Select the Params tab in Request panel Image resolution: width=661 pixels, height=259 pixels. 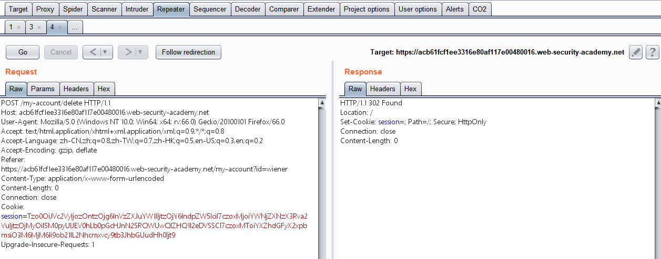(x=43, y=89)
